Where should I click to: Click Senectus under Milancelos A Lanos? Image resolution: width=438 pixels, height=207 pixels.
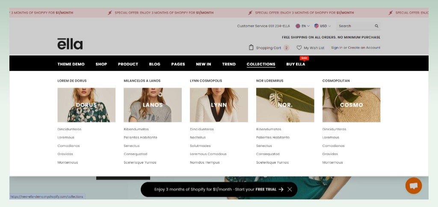pos(132,146)
